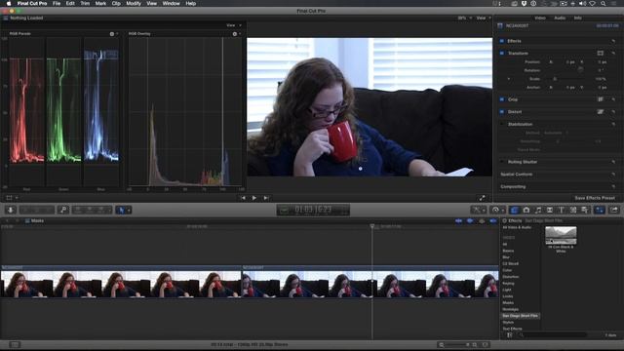Screen dimensions: 624x351
Task: Expand the Scale disclosure triangle
Action: (x=509, y=79)
